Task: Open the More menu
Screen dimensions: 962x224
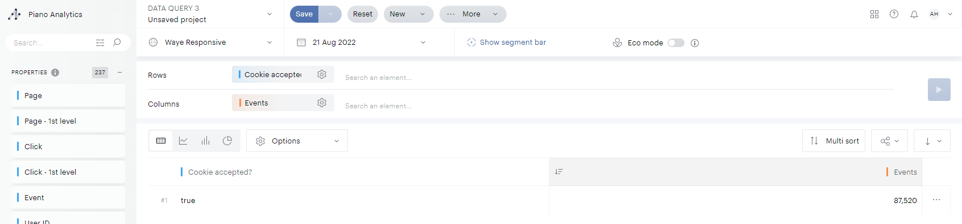Action: (473, 14)
